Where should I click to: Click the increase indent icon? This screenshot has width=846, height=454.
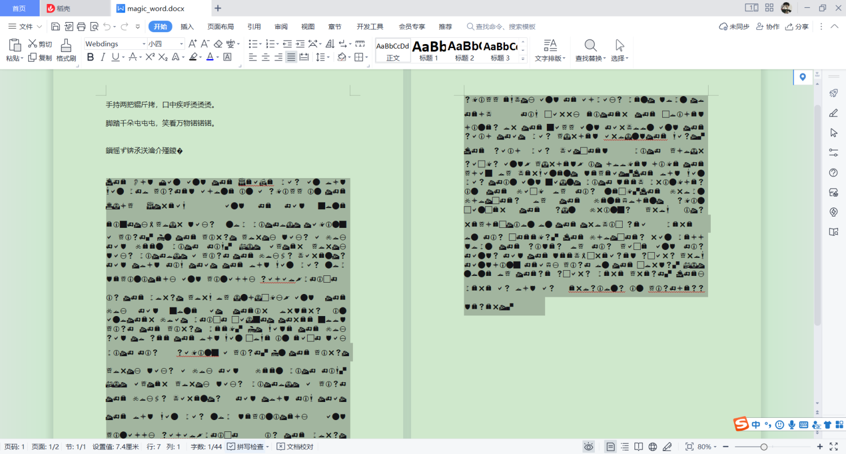300,44
